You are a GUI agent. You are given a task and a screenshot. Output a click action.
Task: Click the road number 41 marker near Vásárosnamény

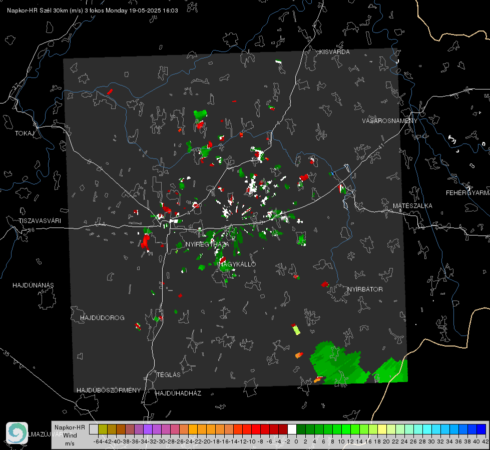[x=381, y=146]
